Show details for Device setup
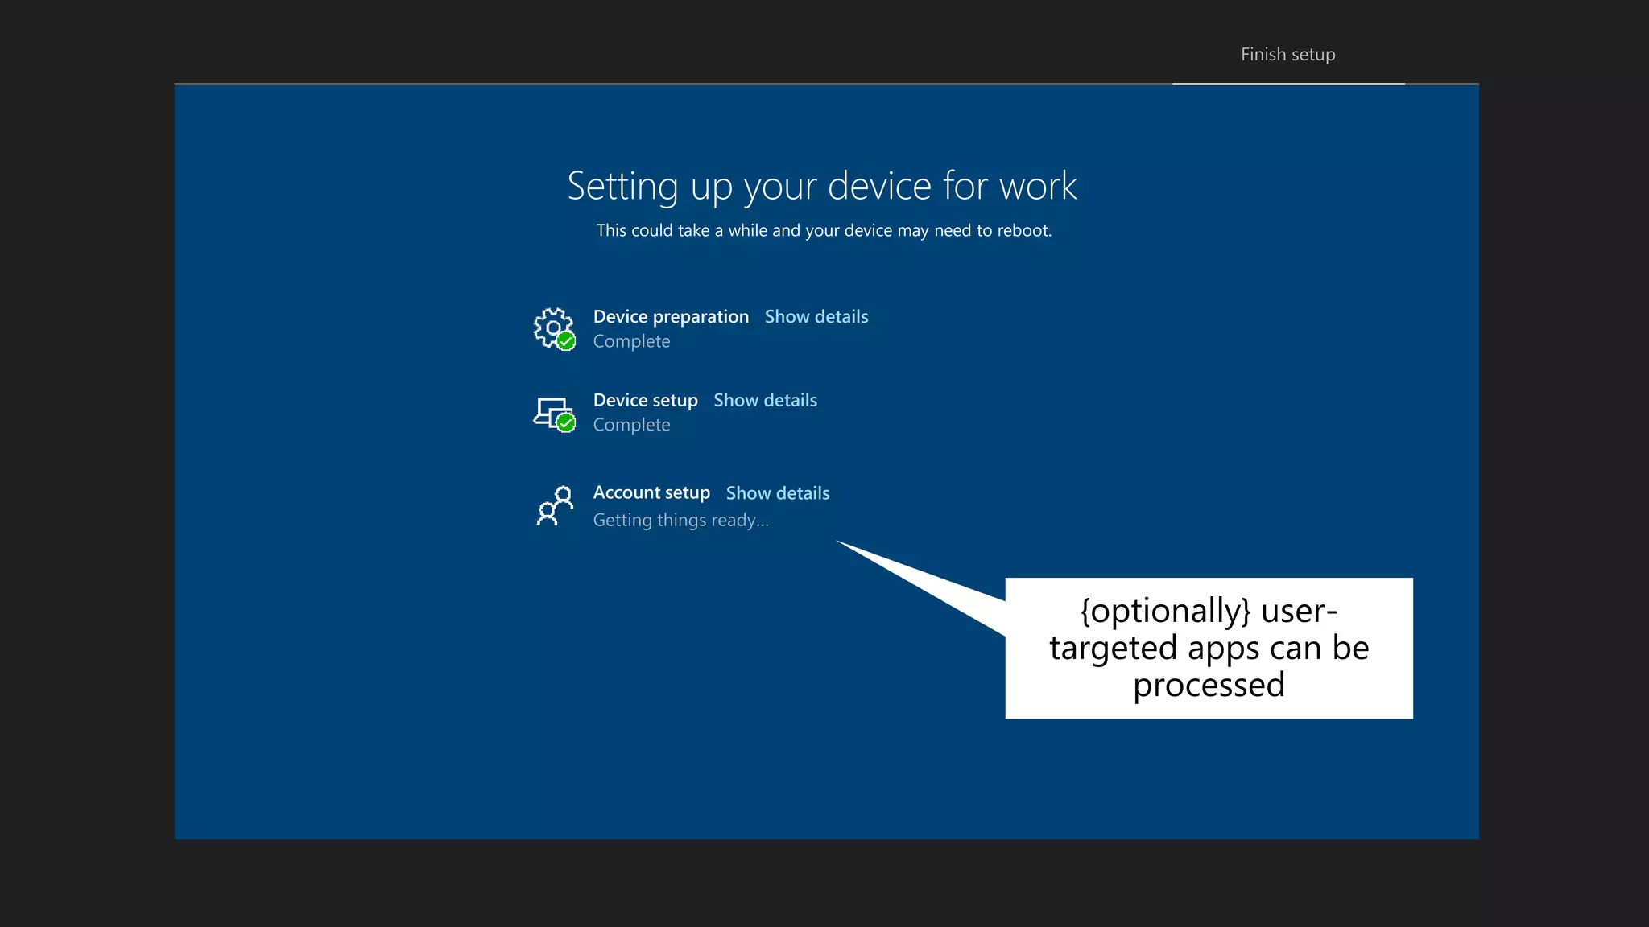Screen dimensions: 1649x927 (765, 400)
